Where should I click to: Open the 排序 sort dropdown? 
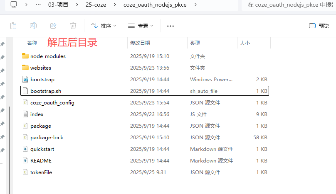(104, 26)
